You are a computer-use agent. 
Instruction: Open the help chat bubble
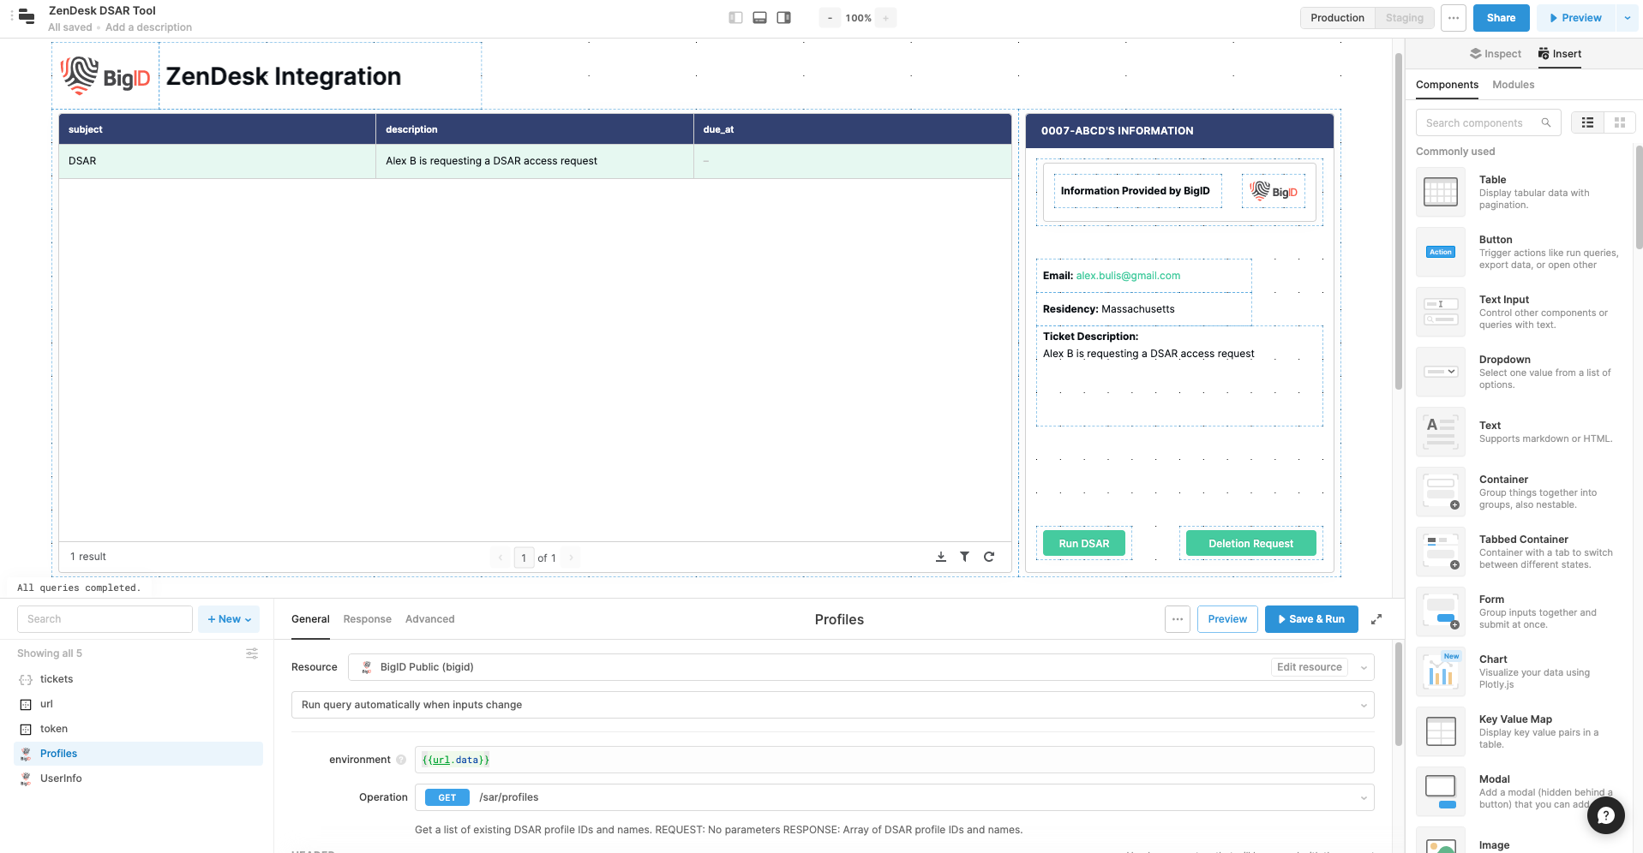click(x=1605, y=815)
